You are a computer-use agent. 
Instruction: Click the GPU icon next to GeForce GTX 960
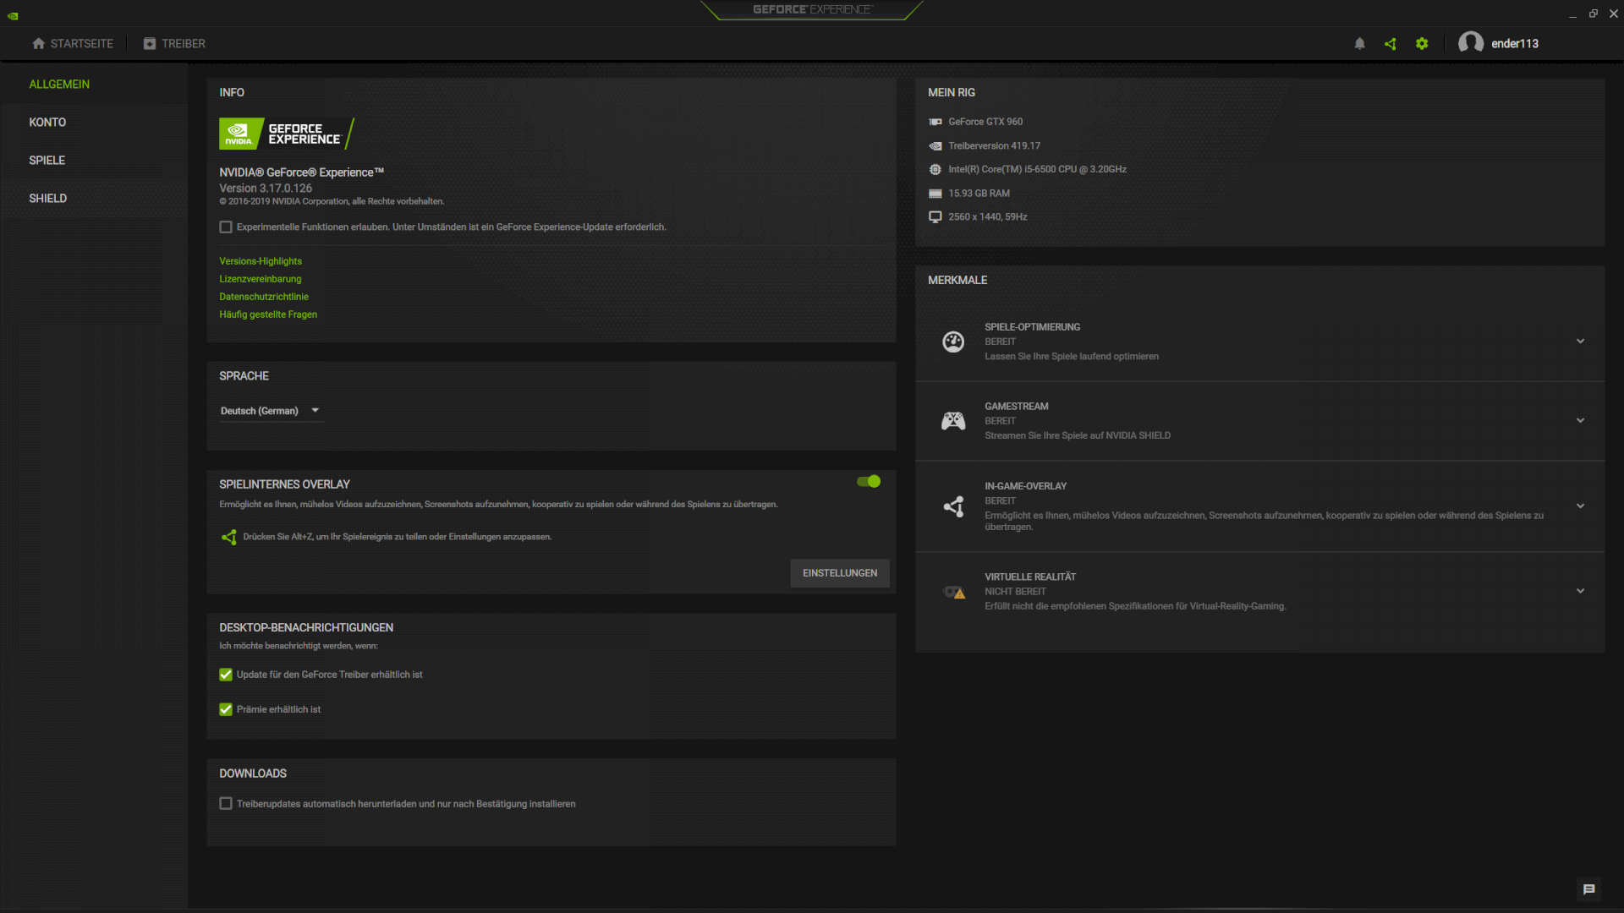(935, 122)
